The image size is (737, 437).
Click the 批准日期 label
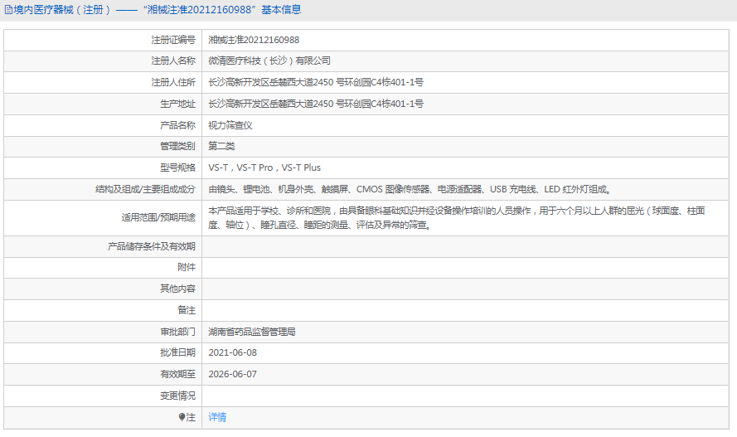pos(177,352)
